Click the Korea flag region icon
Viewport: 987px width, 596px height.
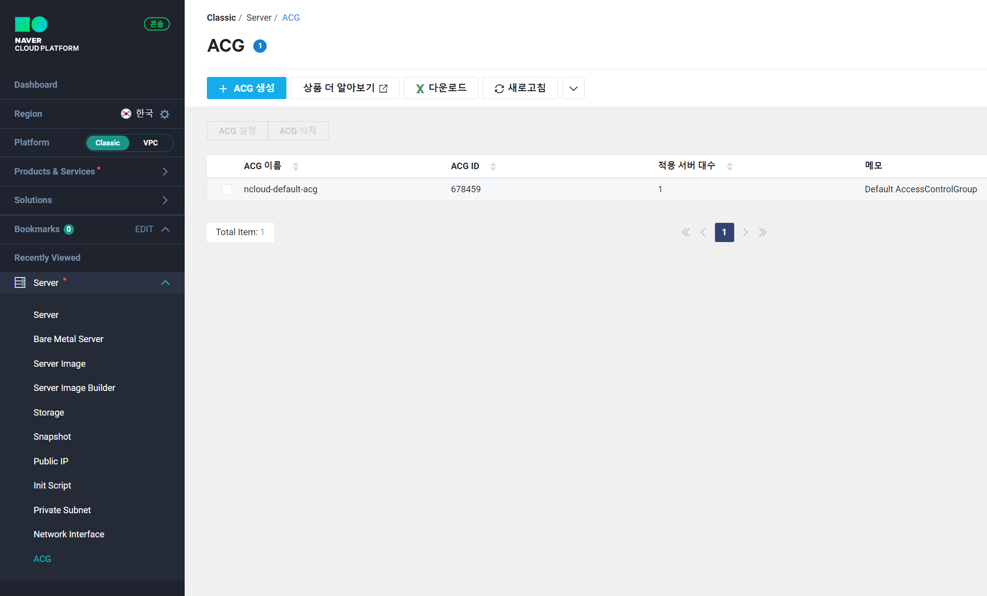pos(126,113)
